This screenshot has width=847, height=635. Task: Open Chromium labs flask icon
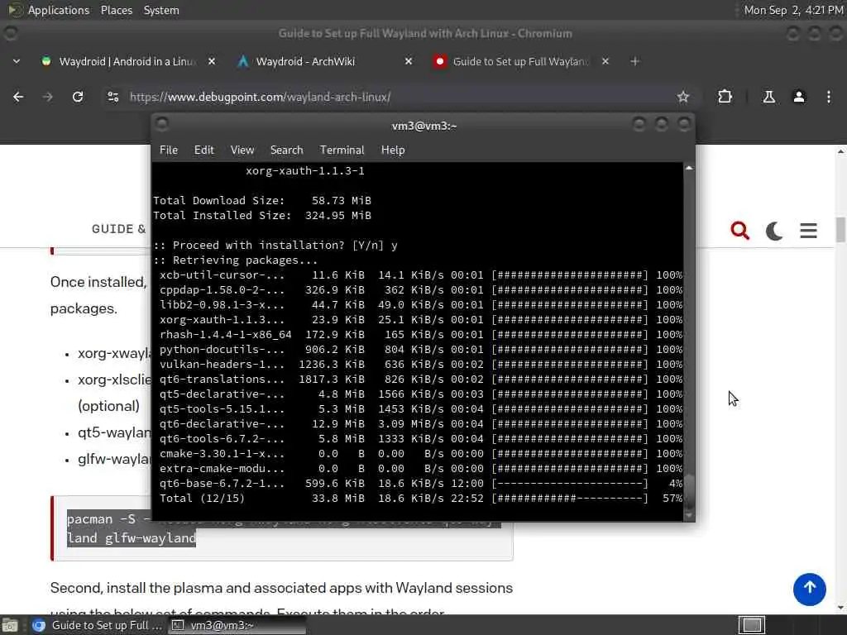768,97
